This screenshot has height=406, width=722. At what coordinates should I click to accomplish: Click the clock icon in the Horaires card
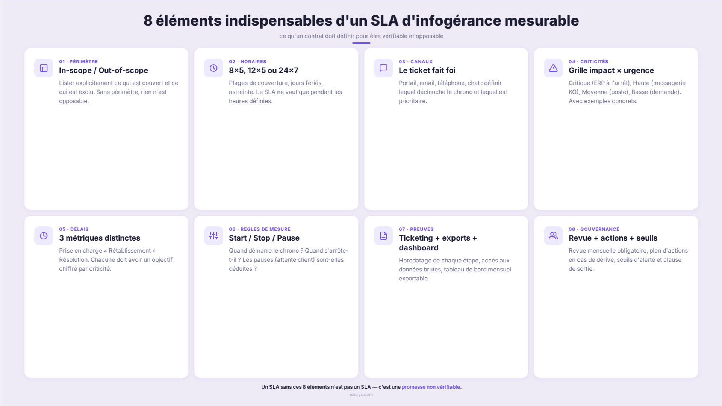213,68
